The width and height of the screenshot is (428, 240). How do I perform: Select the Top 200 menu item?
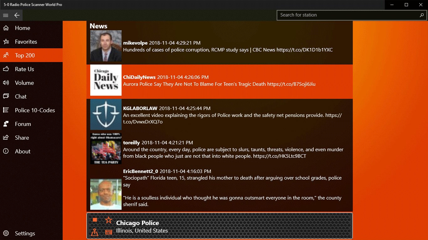pos(31,56)
